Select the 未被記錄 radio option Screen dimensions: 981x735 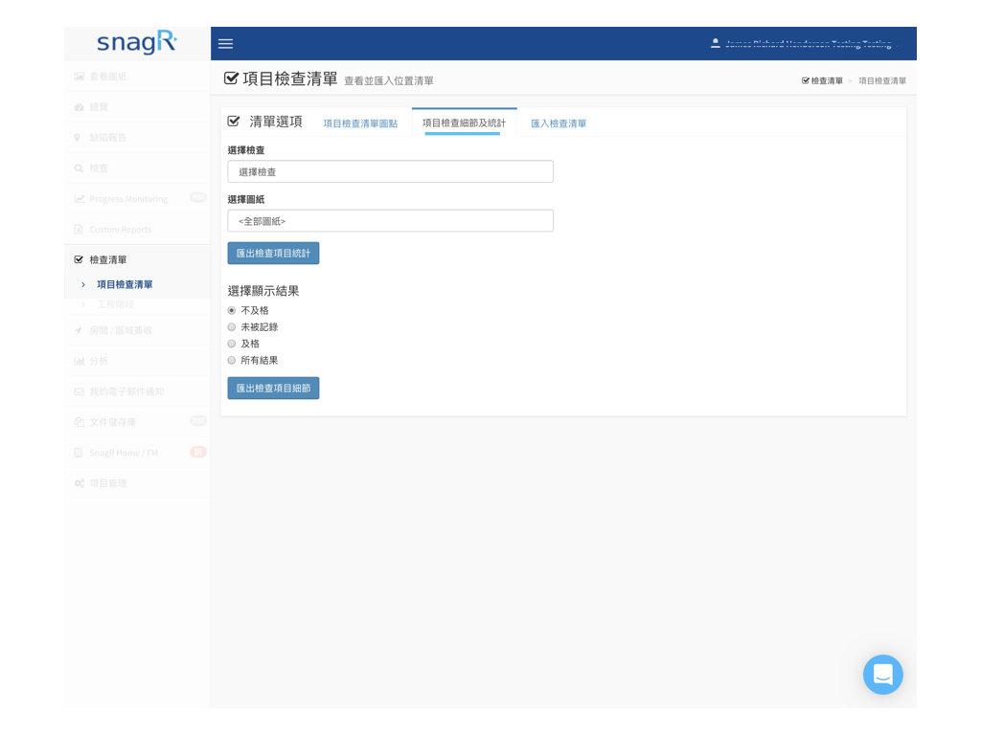click(x=232, y=327)
